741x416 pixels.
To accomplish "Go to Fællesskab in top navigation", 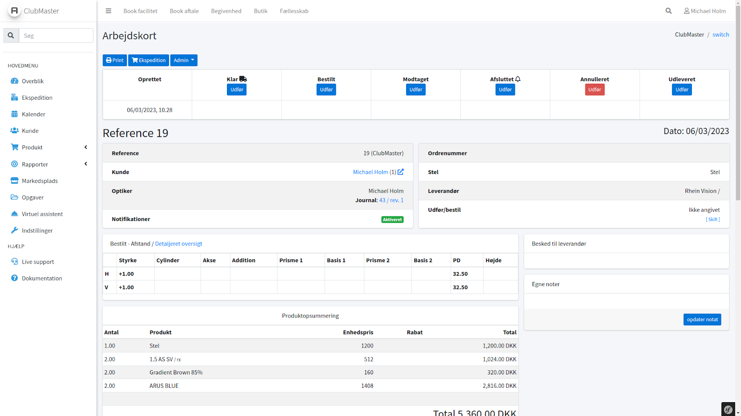I will (294, 11).
